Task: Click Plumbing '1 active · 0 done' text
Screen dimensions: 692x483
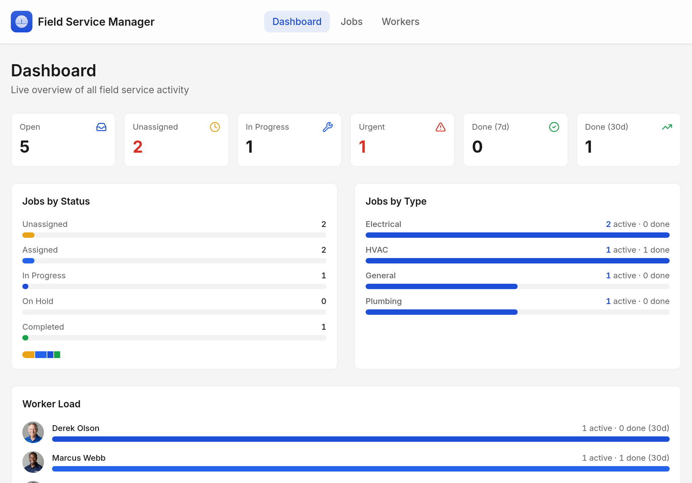Action: [x=638, y=301]
